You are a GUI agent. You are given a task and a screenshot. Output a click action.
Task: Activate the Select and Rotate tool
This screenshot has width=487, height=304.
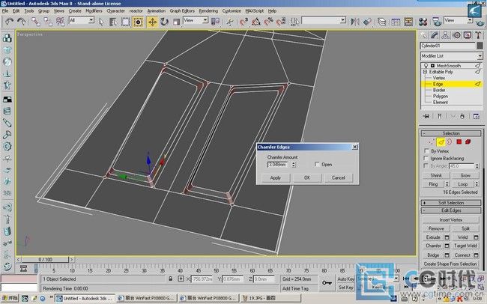[x=164, y=22]
